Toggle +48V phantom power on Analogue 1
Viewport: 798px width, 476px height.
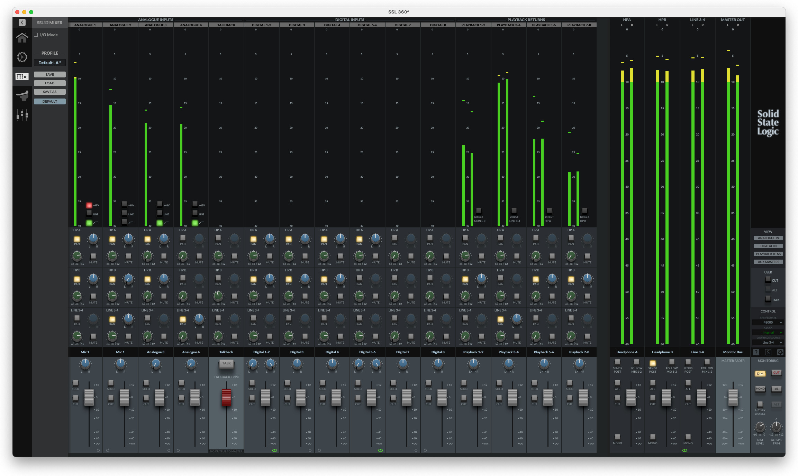coord(89,205)
